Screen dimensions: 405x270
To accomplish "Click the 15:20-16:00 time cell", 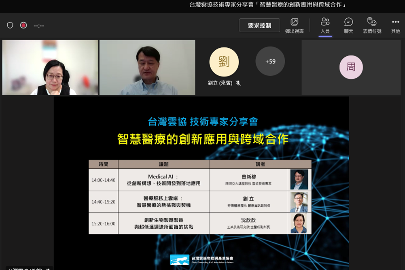I will click(104, 223).
